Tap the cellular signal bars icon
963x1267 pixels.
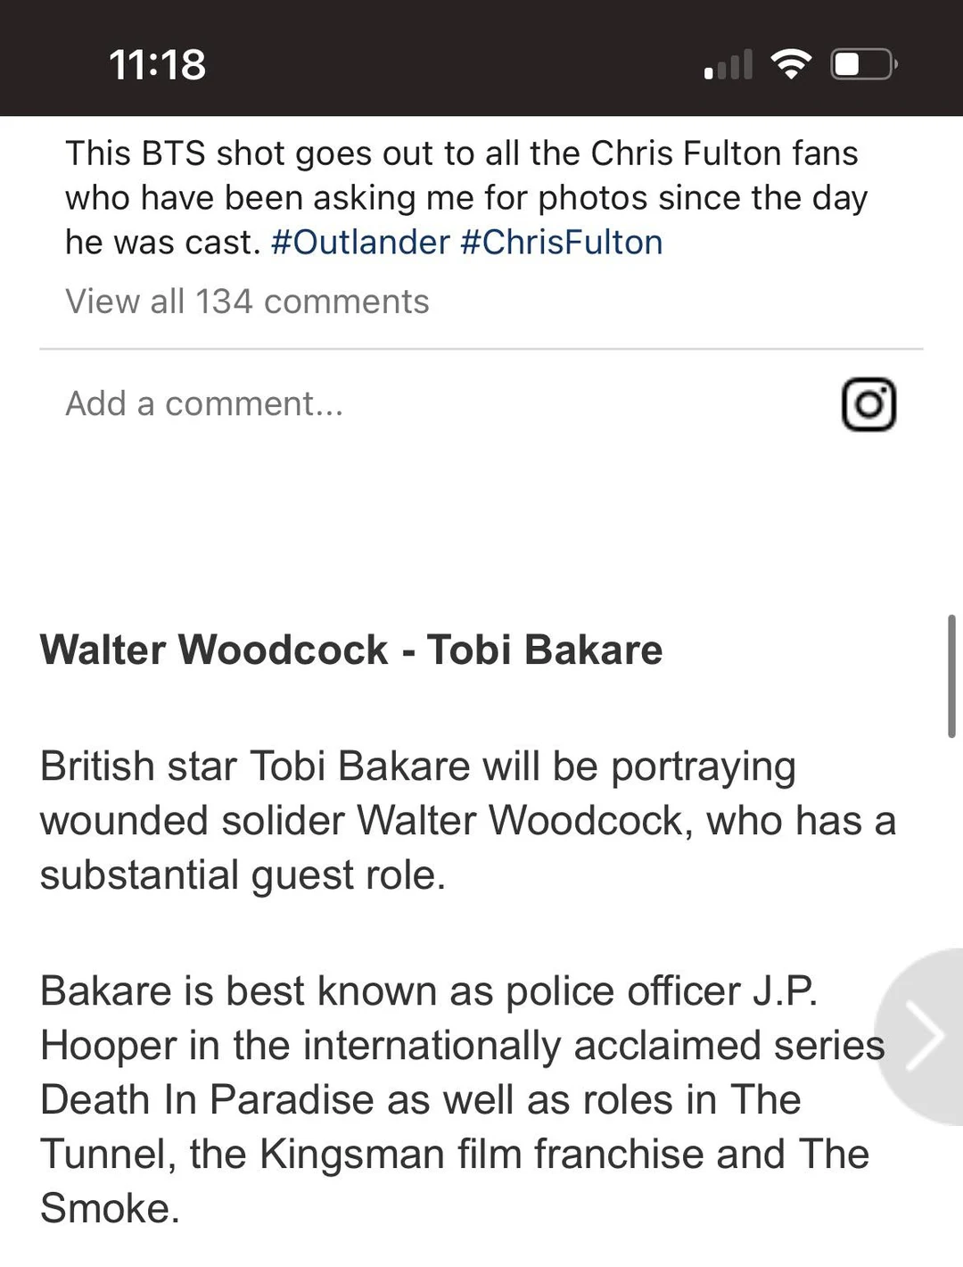(x=728, y=65)
